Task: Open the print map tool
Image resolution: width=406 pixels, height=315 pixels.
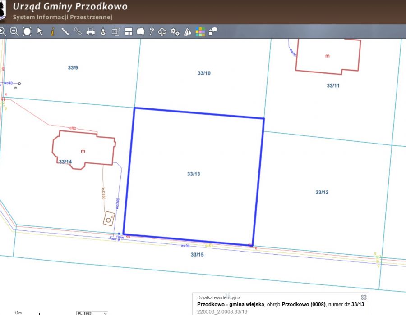Action: (90, 31)
